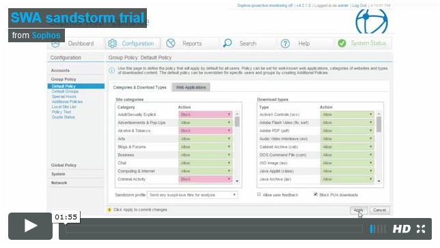The width and height of the screenshot is (440, 248).
Task: Enter fullscreen using the expand arrows icon
Action: click(421, 229)
